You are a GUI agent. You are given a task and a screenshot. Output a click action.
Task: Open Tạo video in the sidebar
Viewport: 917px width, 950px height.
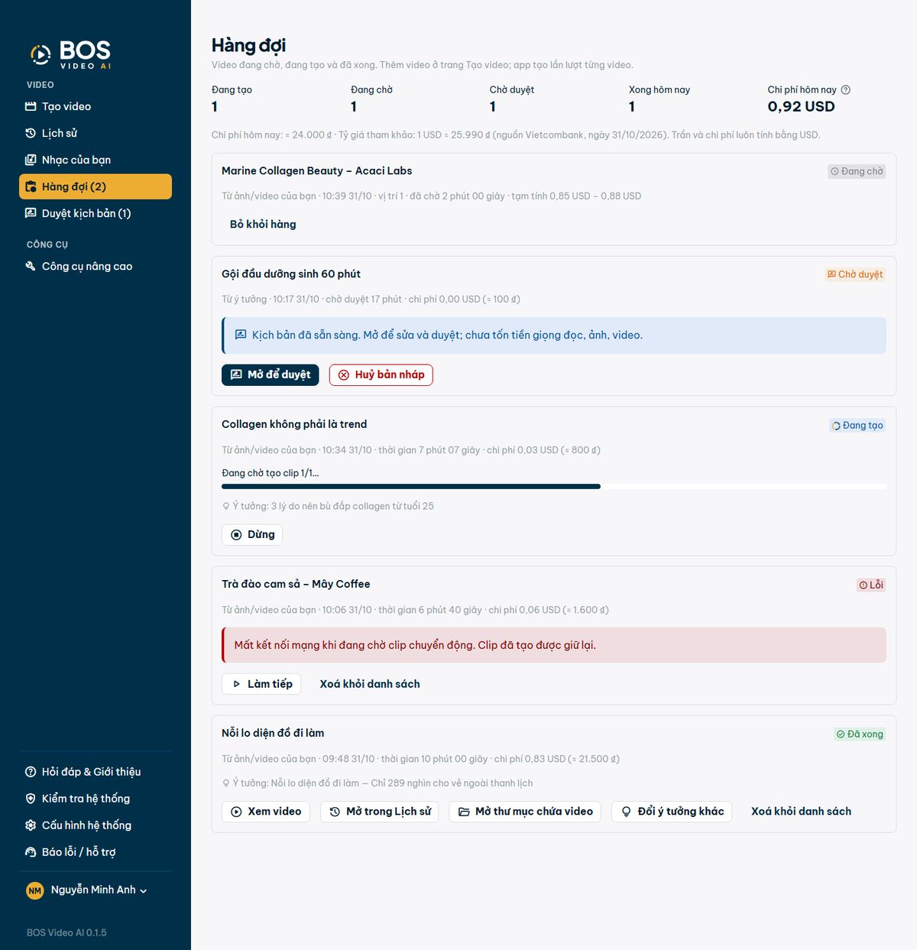pyautogui.click(x=96, y=106)
